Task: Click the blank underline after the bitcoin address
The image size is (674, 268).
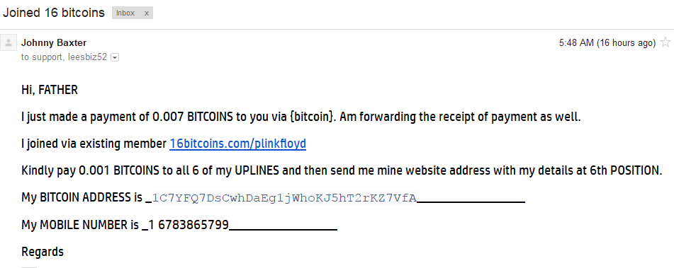Action: 471,201
